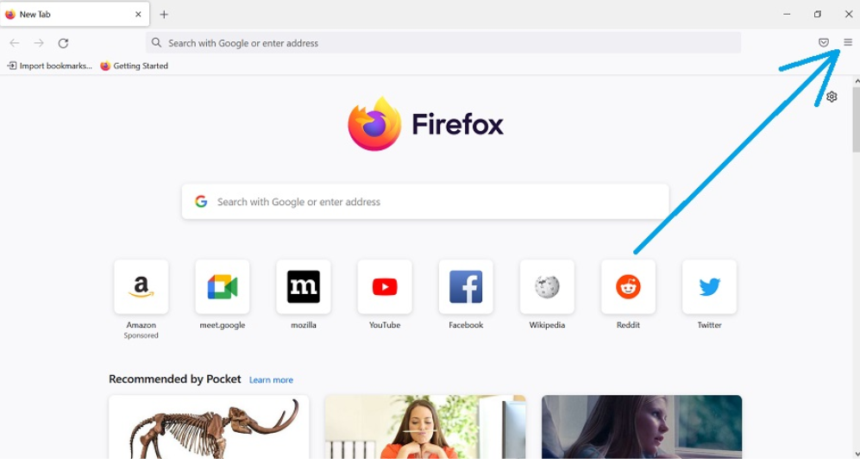Go back one page

coord(15,43)
